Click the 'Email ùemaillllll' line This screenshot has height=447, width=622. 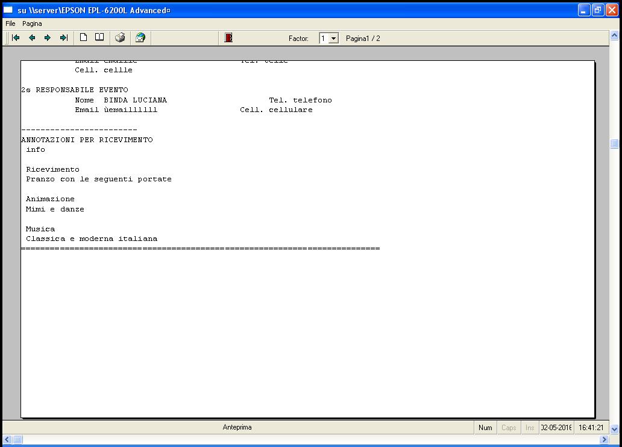116,110
